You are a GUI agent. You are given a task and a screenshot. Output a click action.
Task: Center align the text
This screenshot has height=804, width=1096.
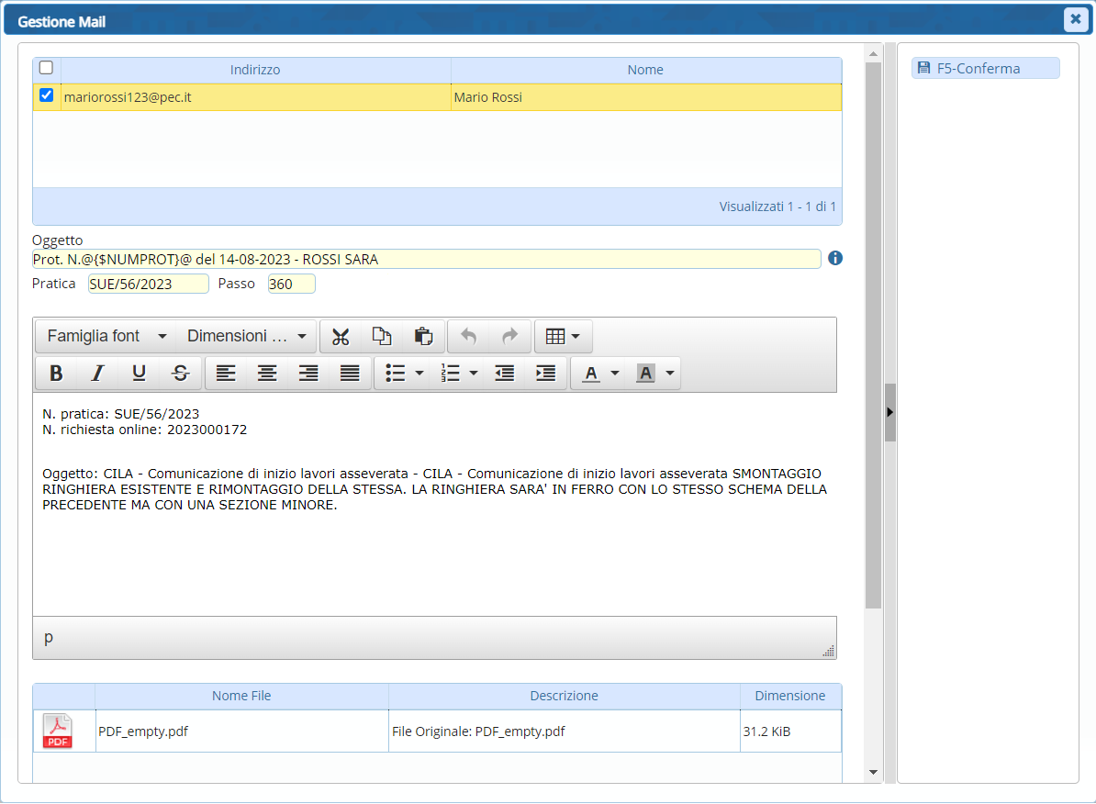click(x=267, y=374)
